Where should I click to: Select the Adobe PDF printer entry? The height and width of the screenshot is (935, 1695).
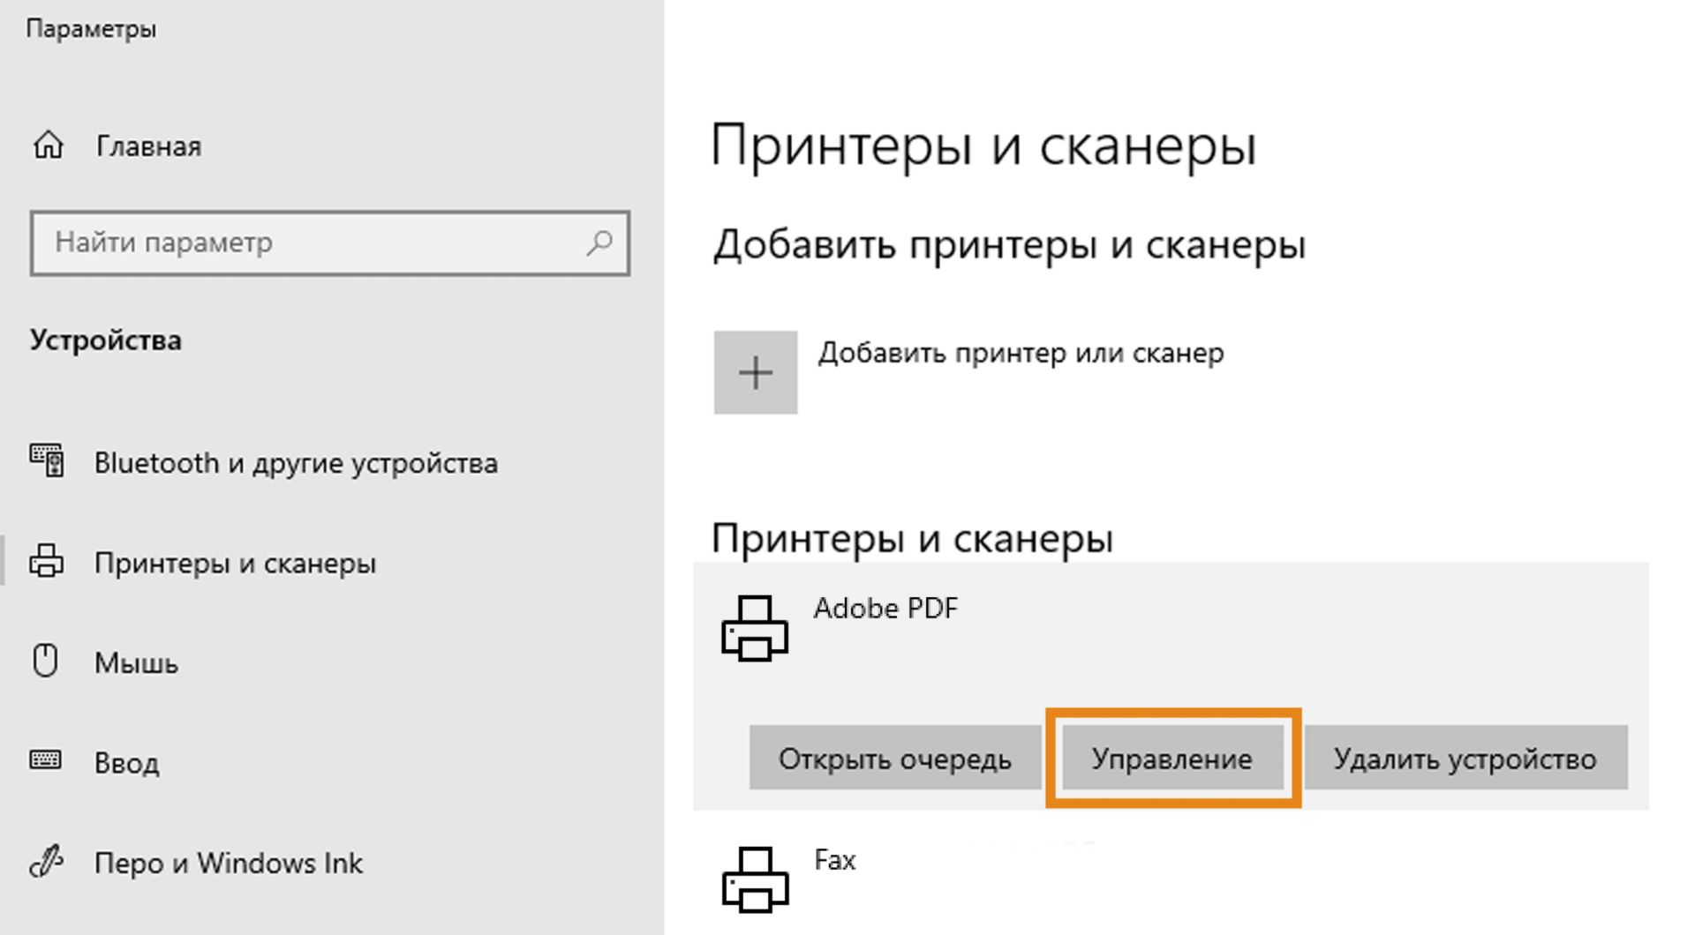(887, 608)
